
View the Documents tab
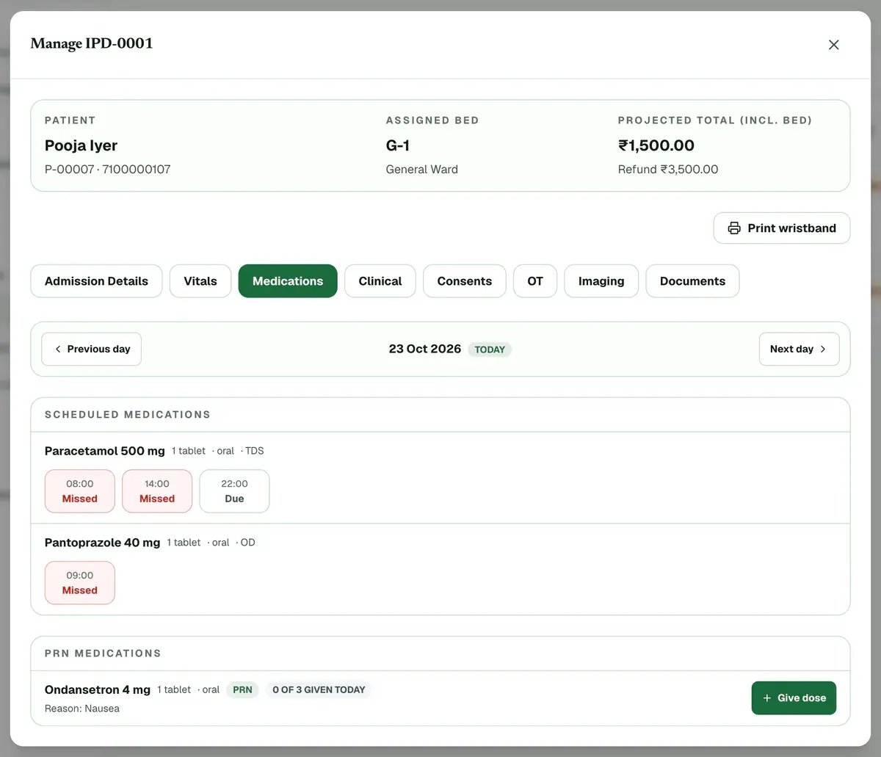point(692,281)
